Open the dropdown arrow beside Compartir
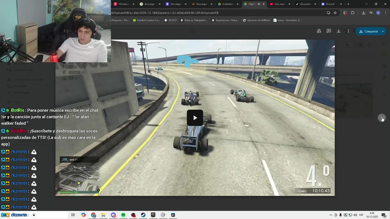The height and width of the screenshot is (219, 390). pos(383,31)
